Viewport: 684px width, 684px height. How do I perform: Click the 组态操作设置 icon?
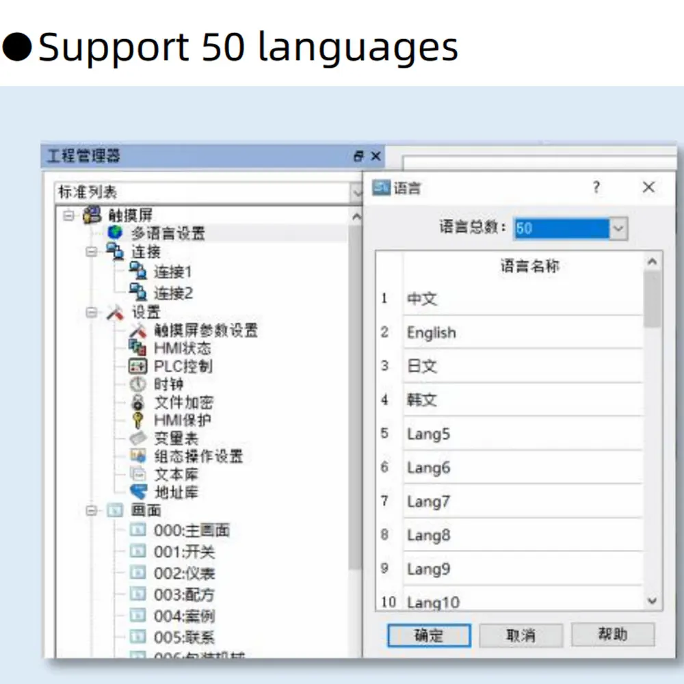point(138,456)
